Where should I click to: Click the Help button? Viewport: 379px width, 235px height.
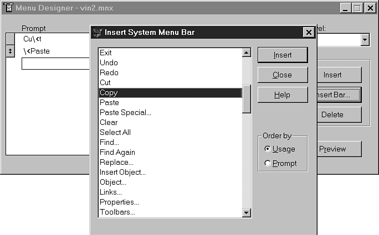click(282, 95)
